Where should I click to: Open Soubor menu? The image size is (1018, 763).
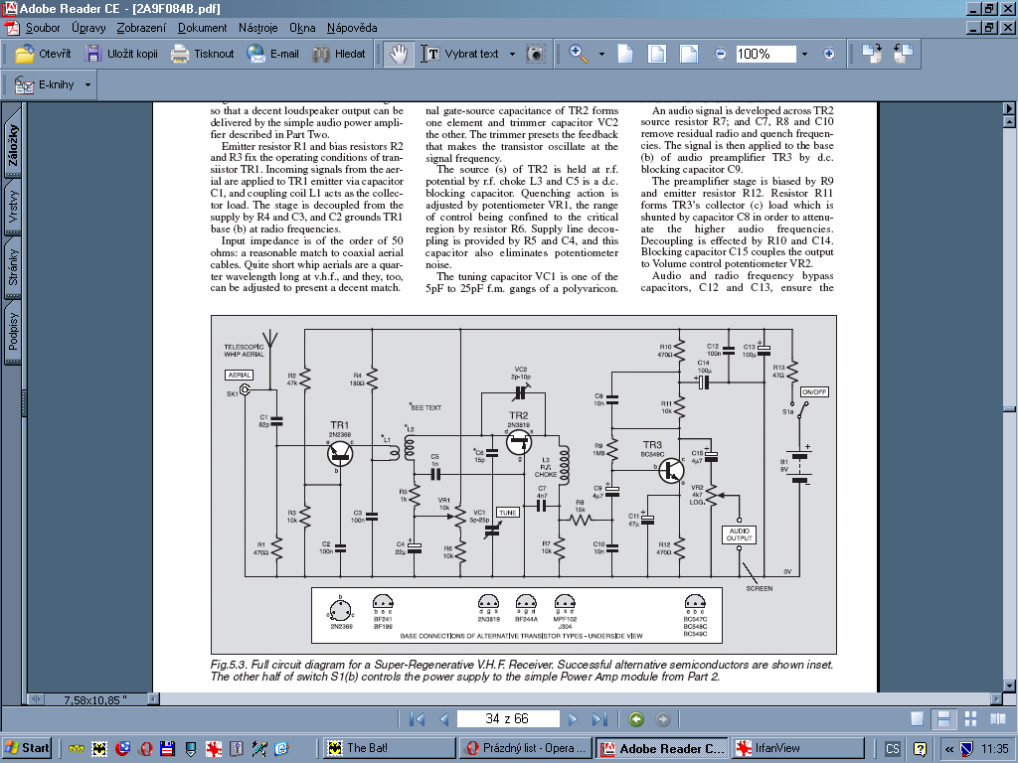point(43,28)
